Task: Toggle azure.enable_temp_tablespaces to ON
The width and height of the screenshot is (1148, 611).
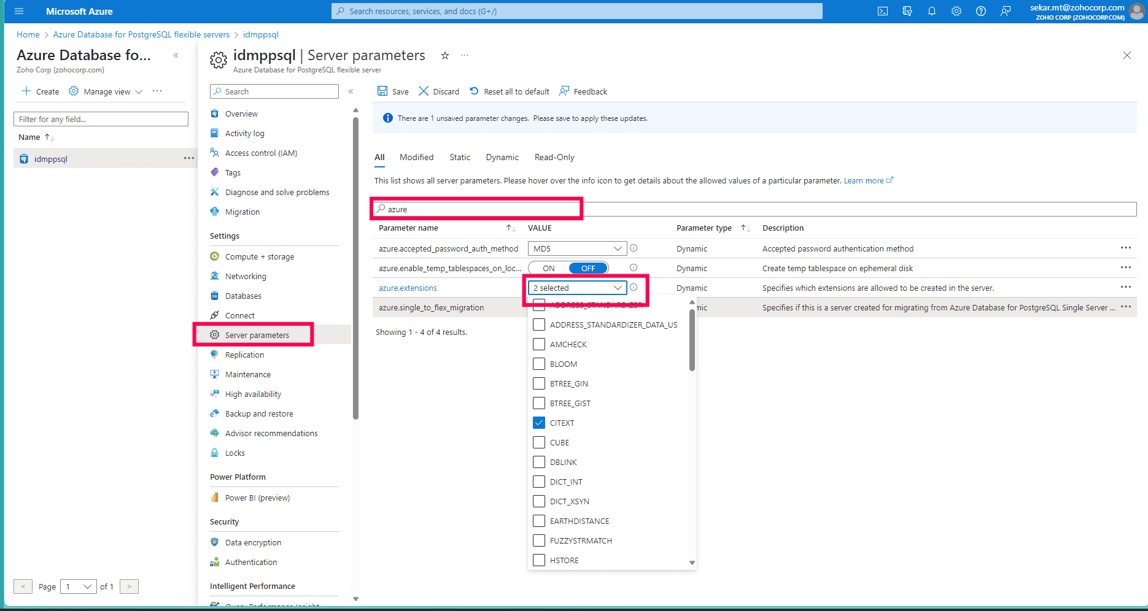Action: pos(548,268)
